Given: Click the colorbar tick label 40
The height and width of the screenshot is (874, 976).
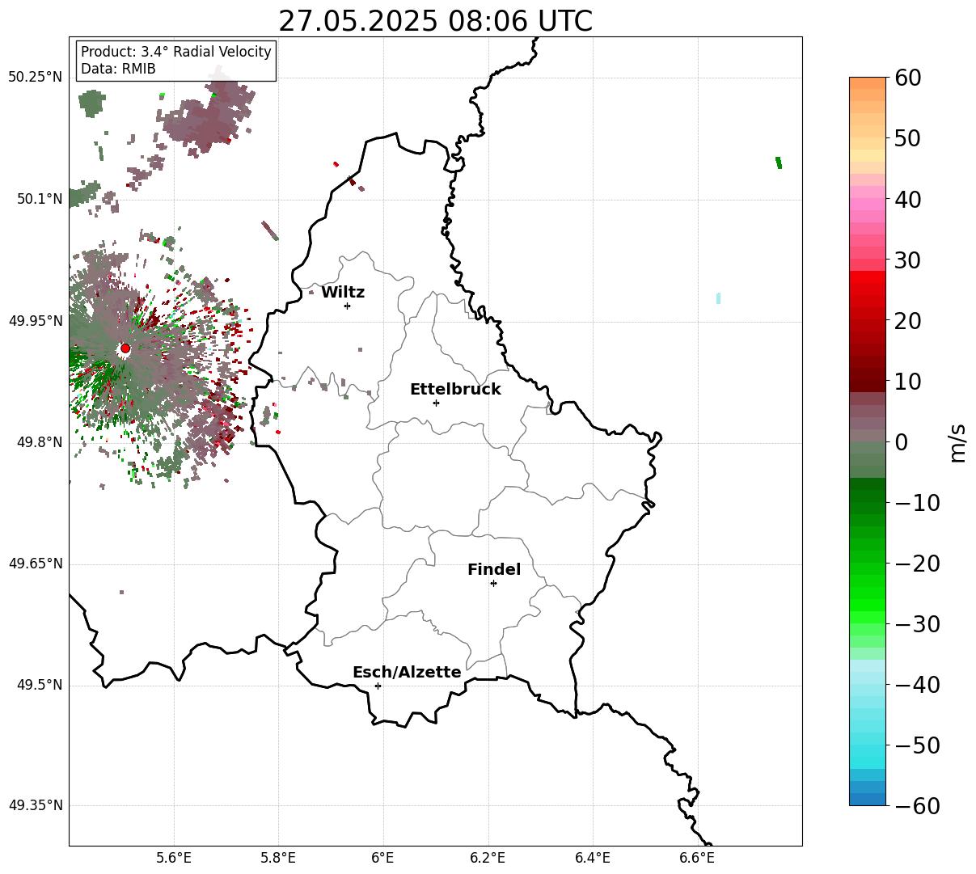Looking at the screenshot, I should point(910,200).
